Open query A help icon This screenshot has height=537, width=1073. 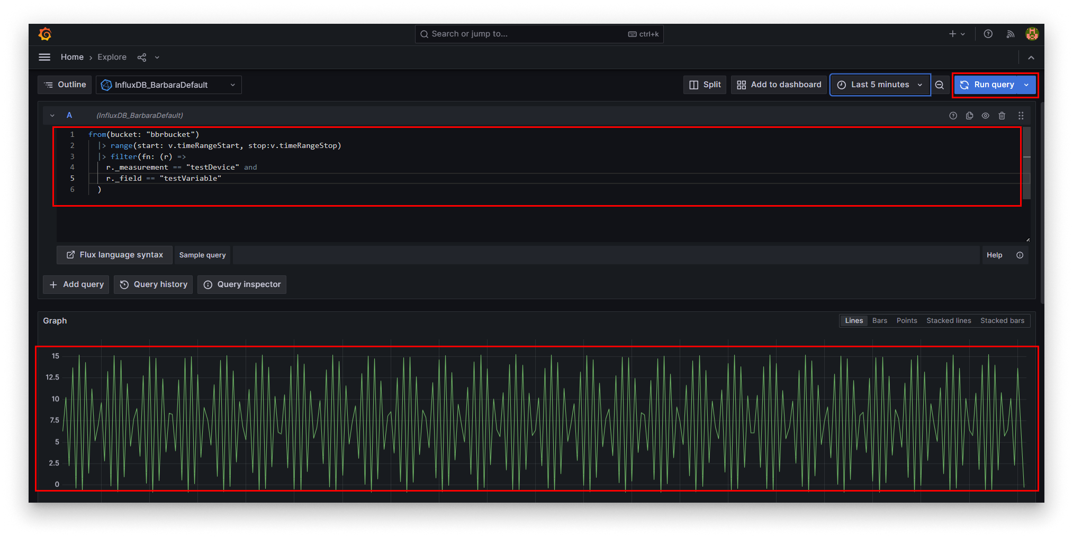pyautogui.click(x=953, y=115)
